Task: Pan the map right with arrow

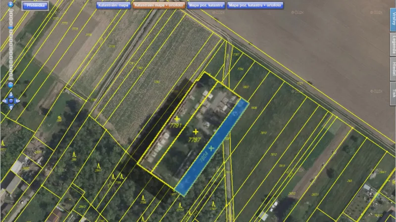Action: click(17, 101)
